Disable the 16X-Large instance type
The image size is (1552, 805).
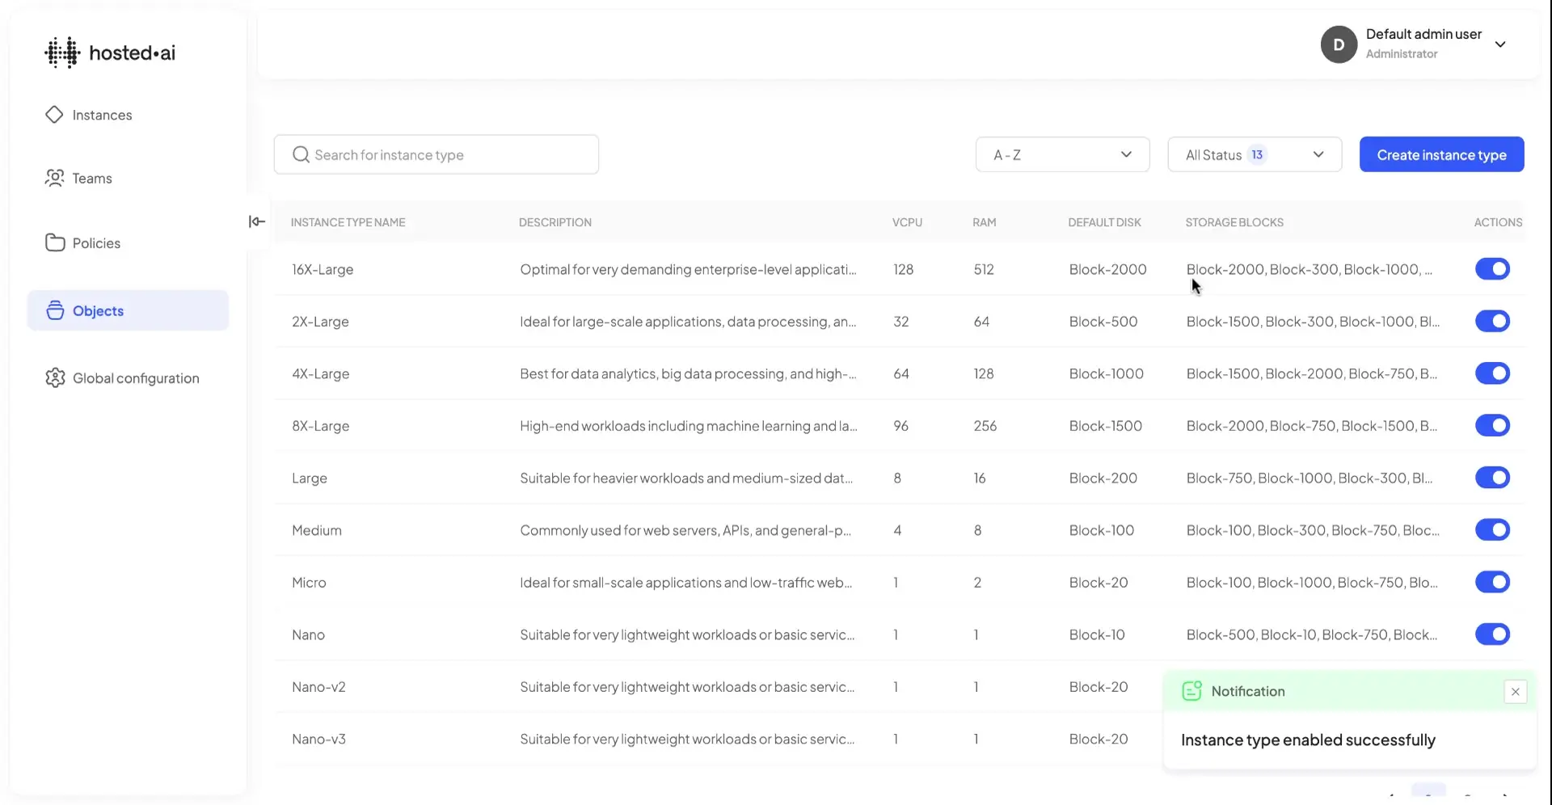tap(1492, 268)
